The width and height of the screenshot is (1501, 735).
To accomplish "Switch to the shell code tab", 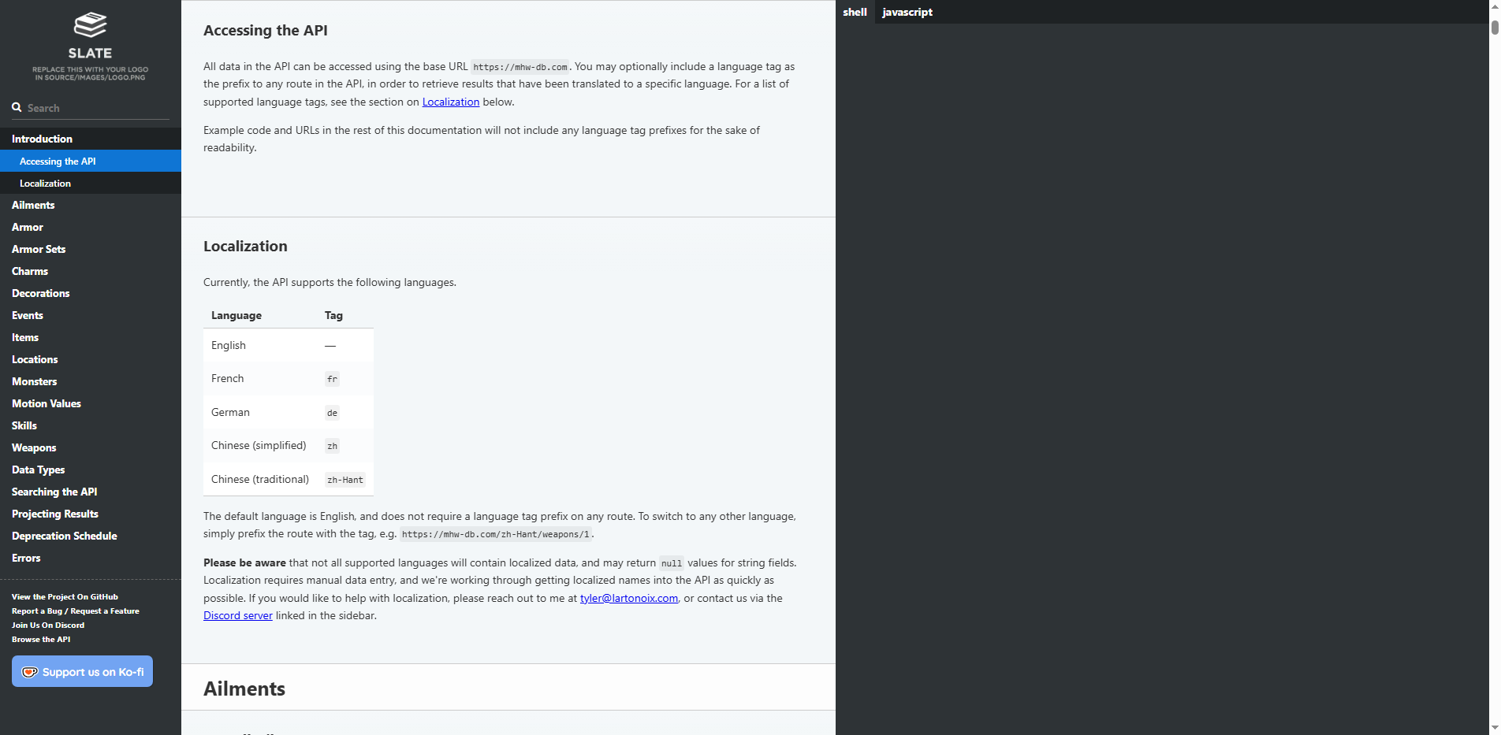I will pyautogui.click(x=855, y=12).
